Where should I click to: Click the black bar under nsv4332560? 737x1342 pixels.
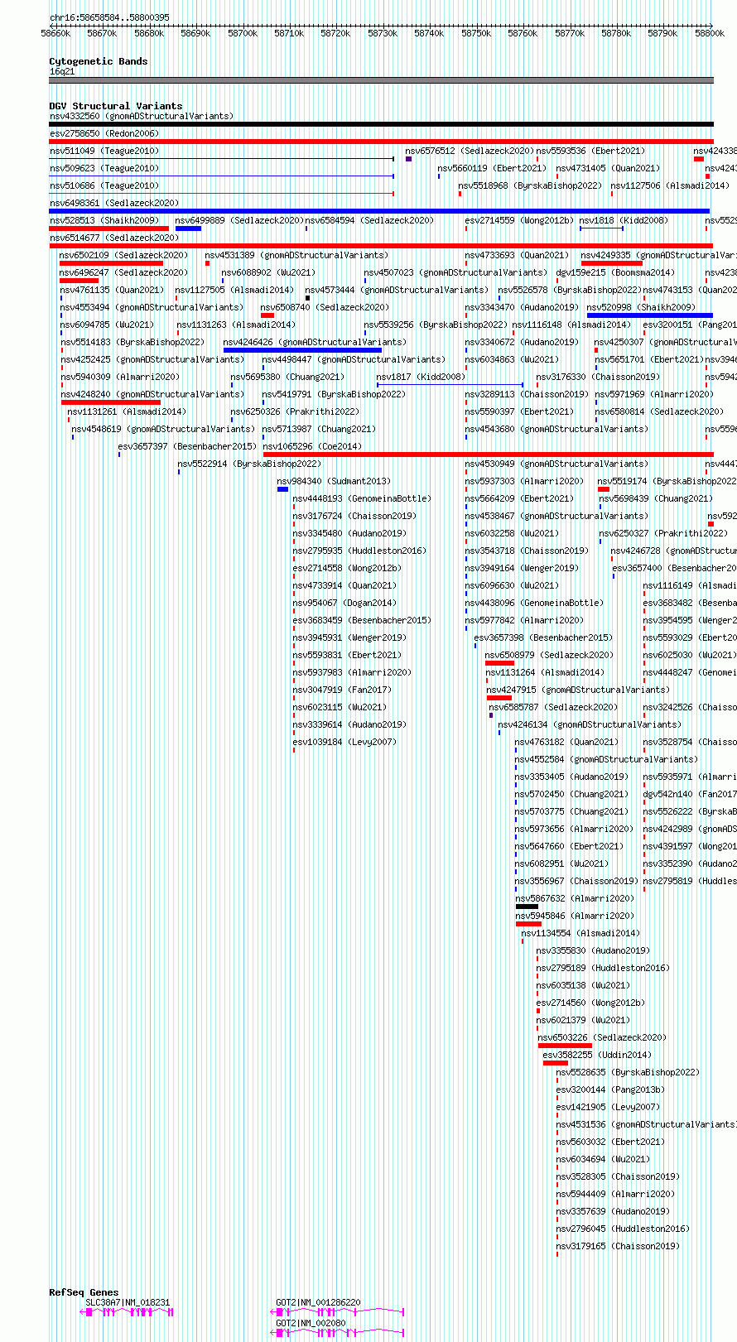click(381, 124)
